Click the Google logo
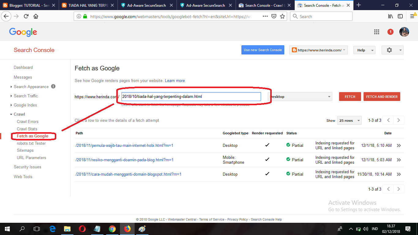 coord(23,32)
